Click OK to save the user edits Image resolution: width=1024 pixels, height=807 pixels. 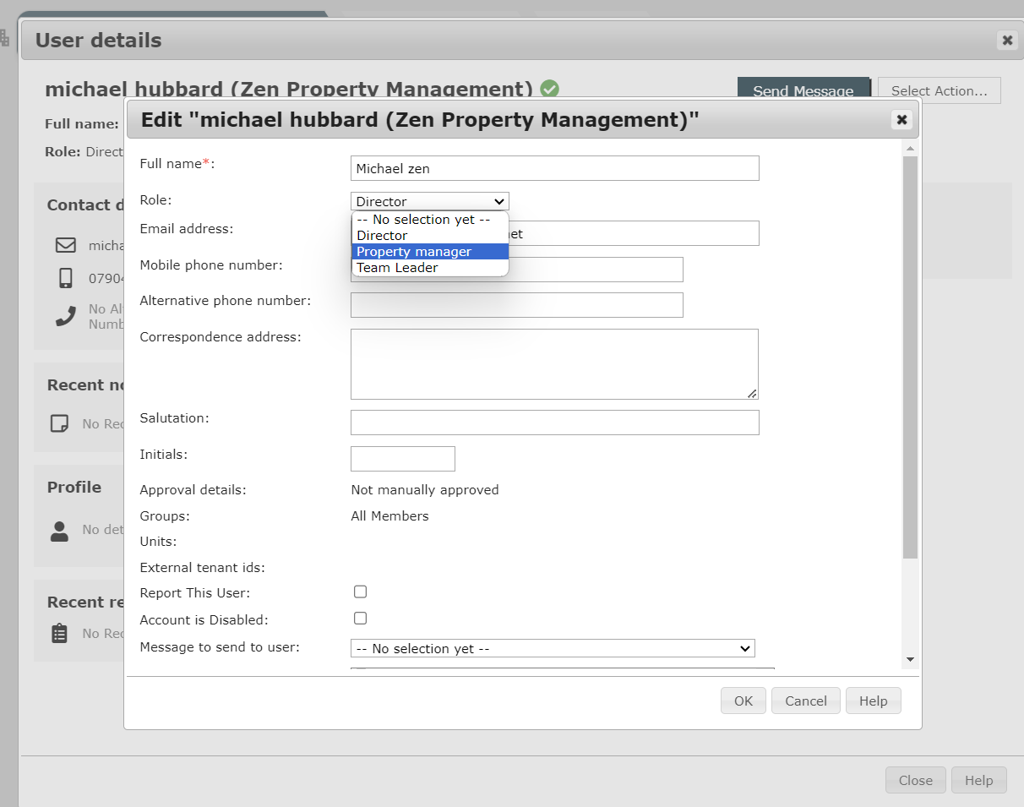(x=743, y=701)
